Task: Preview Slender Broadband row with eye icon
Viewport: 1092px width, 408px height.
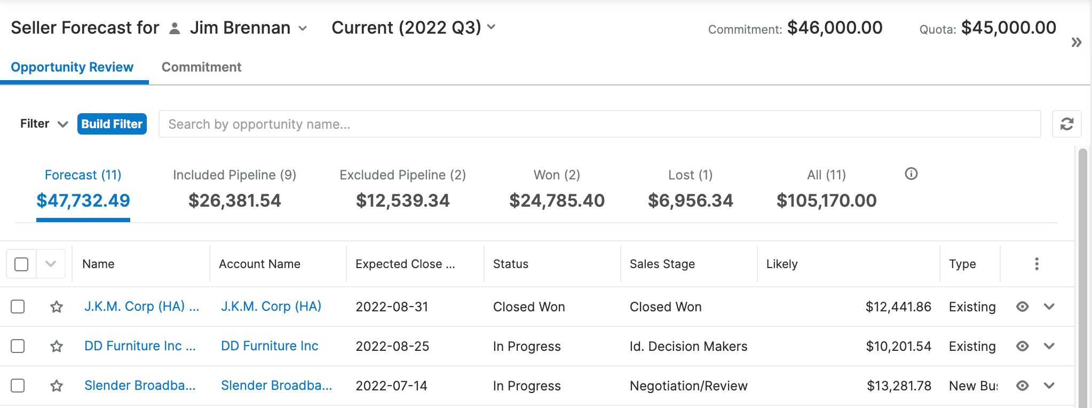Action: tap(1022, 386)
